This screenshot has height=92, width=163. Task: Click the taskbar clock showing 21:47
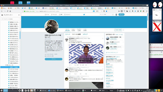(x=148, y=90)
